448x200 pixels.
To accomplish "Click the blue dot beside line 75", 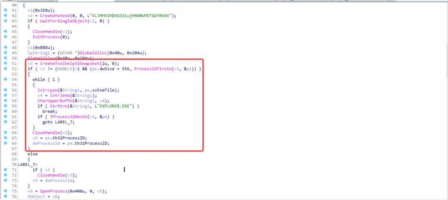I will pyautogui.click(x=5, y=191).
